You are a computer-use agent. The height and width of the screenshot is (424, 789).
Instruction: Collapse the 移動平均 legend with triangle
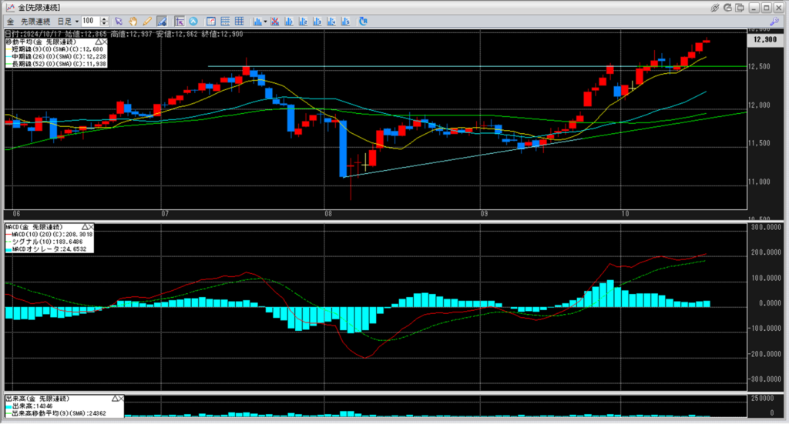pos(98,42)
